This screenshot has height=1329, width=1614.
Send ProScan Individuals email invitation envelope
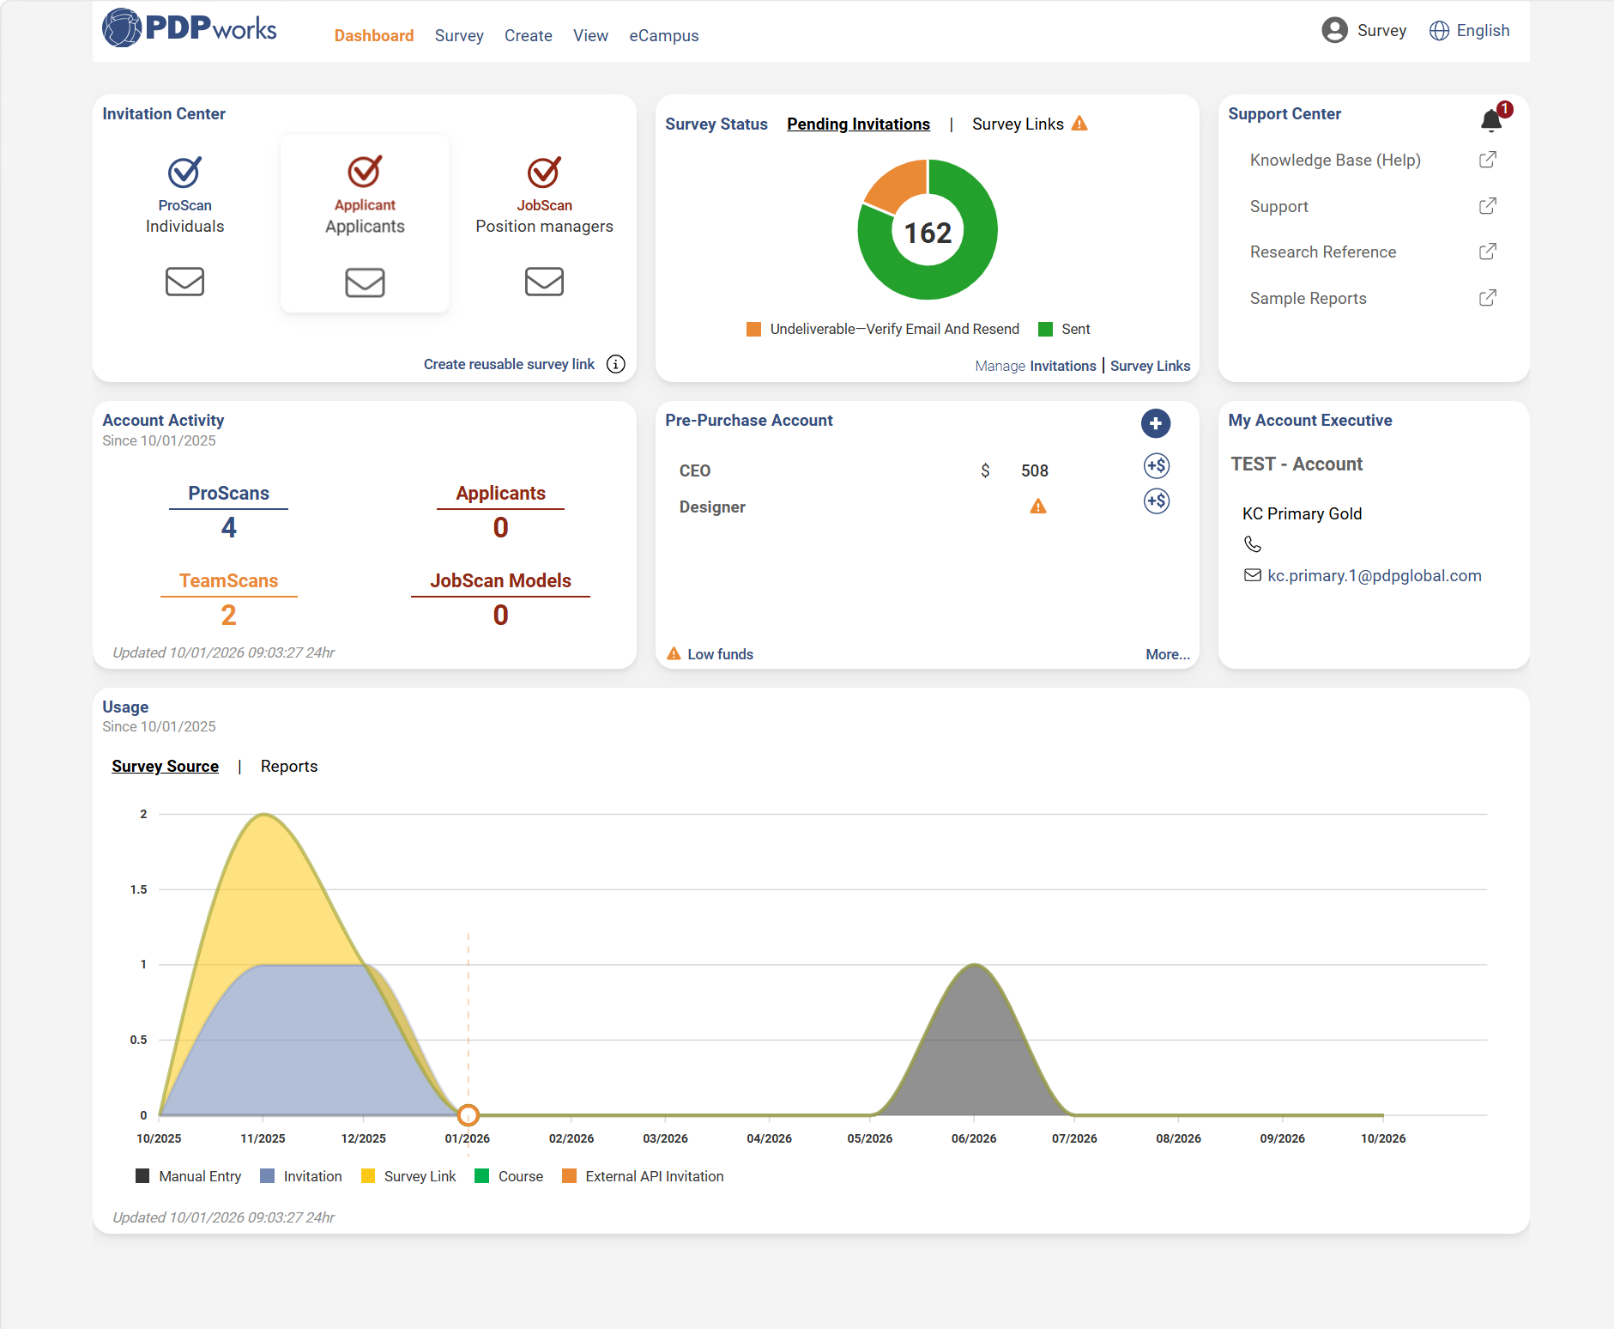(x=184, y=282)
